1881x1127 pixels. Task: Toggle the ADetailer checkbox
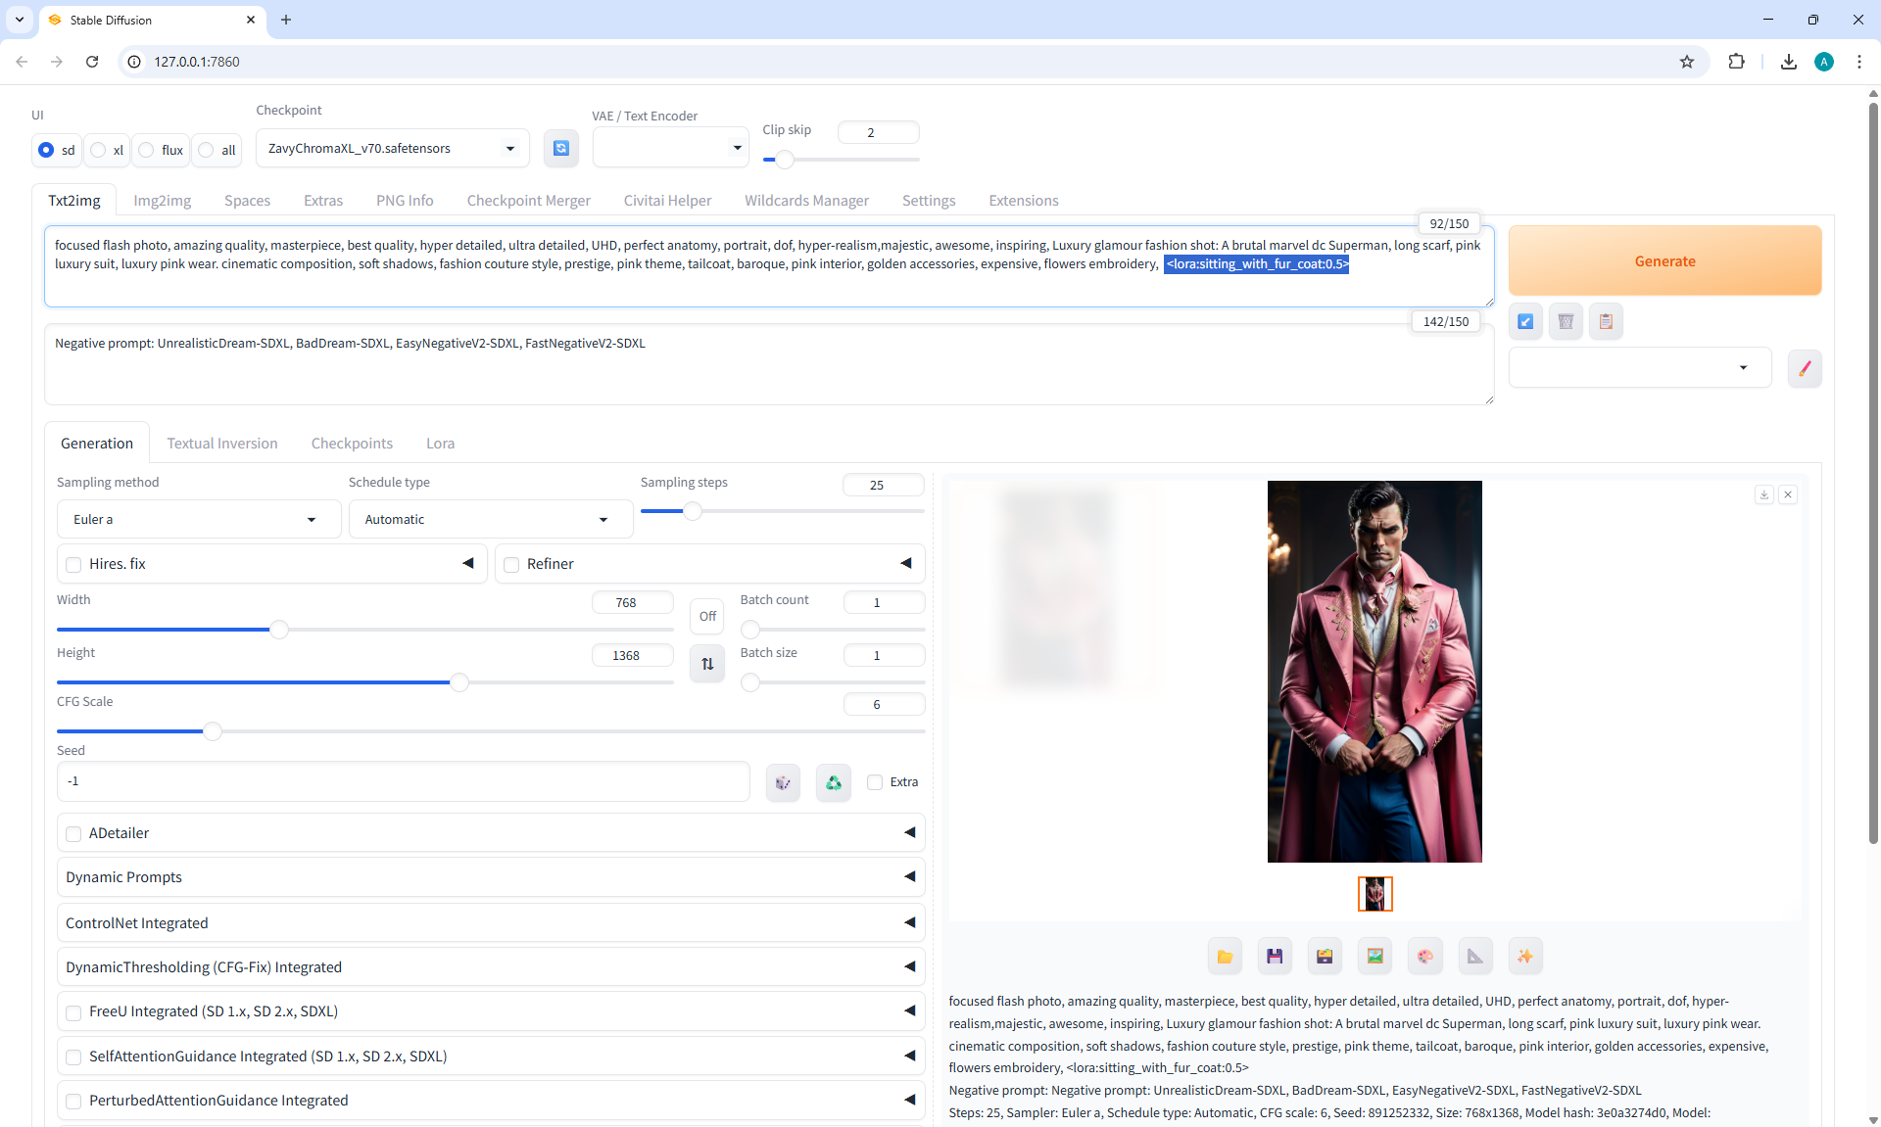[73, 833]
